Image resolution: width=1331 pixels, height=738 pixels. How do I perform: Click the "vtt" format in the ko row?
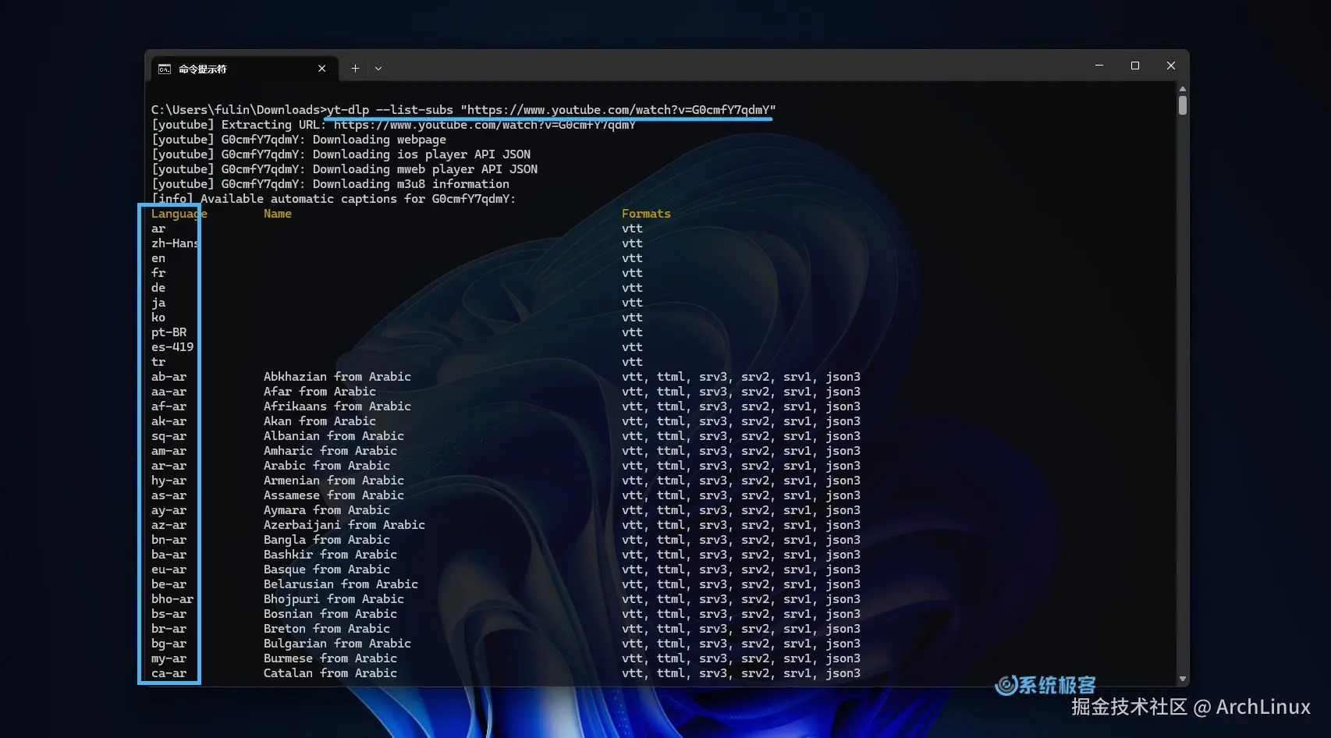tap(632, 318)
